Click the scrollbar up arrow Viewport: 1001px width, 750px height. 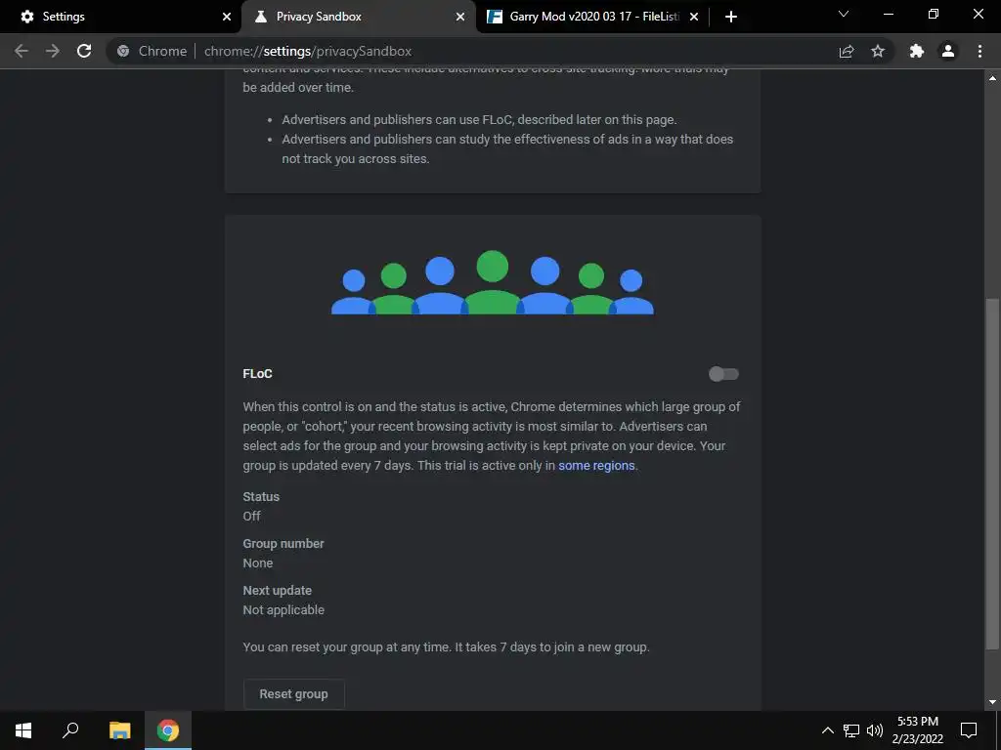tap(992, 78)
